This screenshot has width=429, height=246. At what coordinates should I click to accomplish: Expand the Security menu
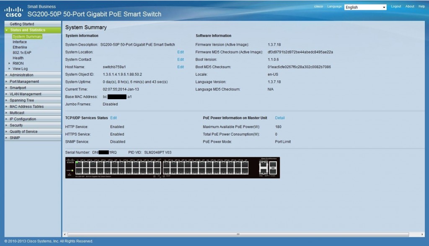[x=33, y=126]
